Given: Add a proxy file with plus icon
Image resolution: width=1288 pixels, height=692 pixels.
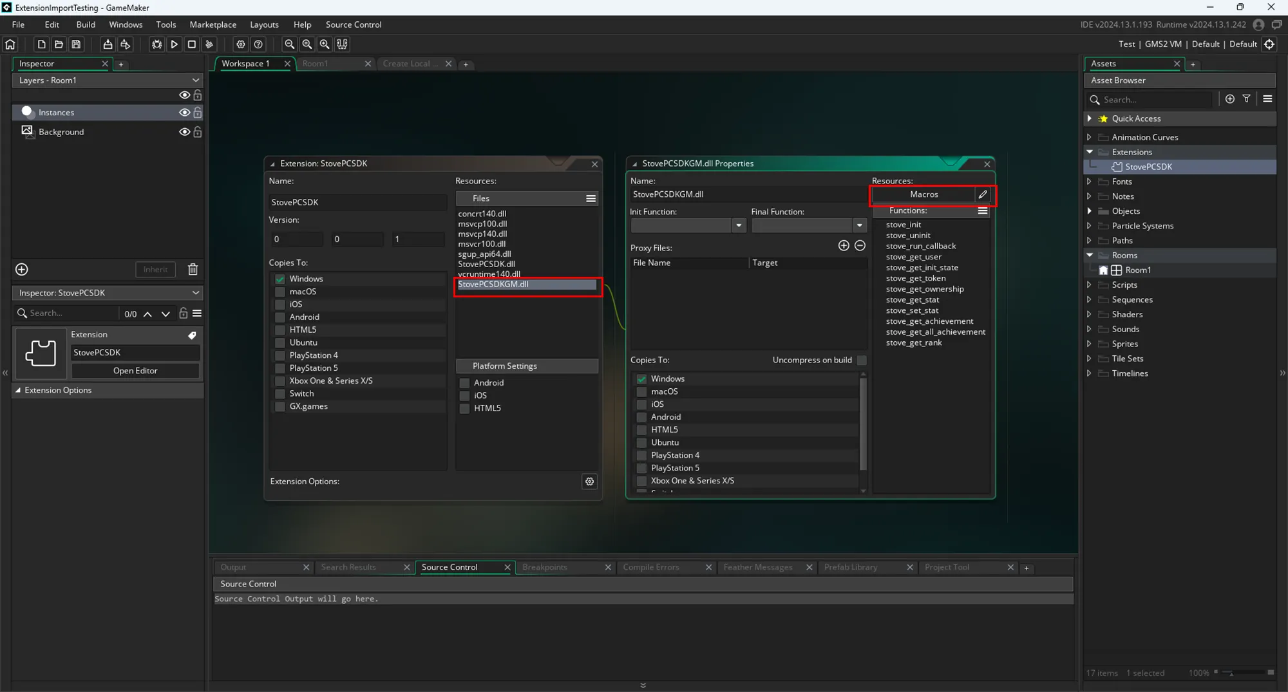Looking at the screenshot, I should click(x=844, y=246).
